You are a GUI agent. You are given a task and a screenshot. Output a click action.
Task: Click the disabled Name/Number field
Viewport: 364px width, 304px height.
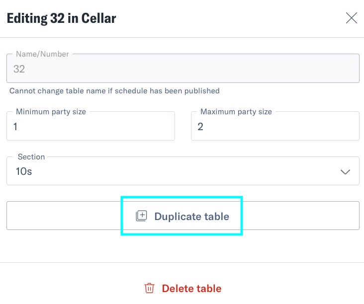click(x=183, y=69)
